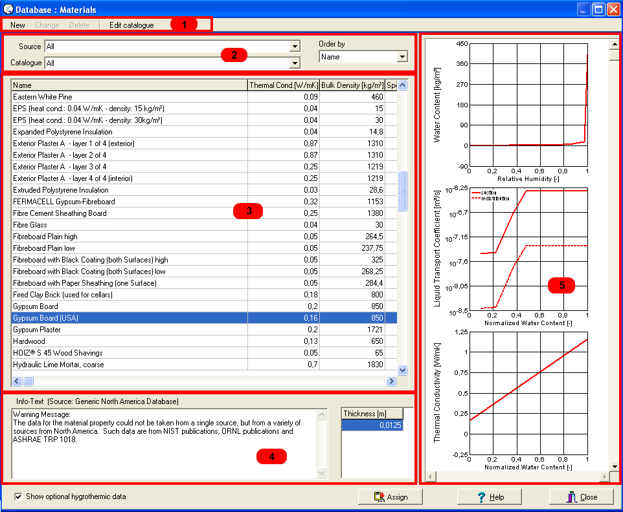This screenshot has width=623, height=512.
Task: Select Fibreboard with Paper Sheathing row
Action: [204, 283]
